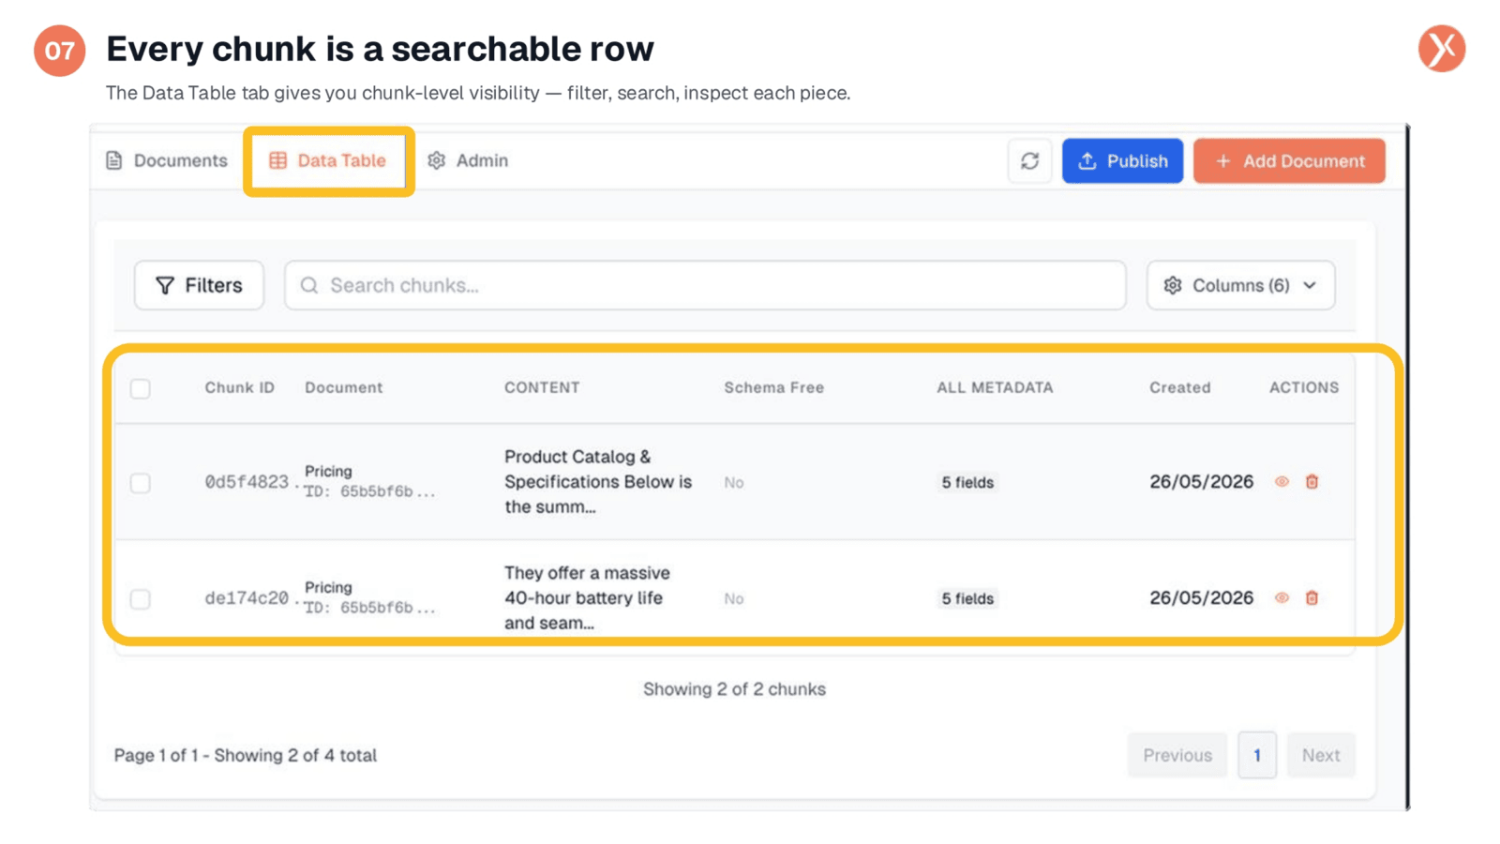Select the checkbox for chunk 0d5f4823
The height and width of the screenshot is (844, 1500).
[x=141, y=483]
